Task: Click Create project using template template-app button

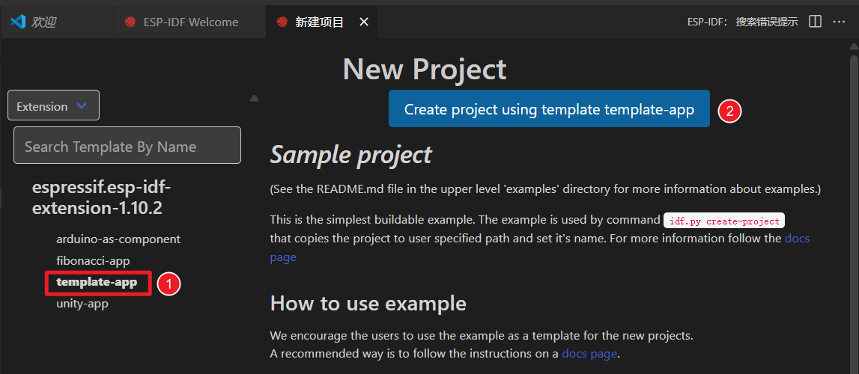Action: (x=549, y=109)
